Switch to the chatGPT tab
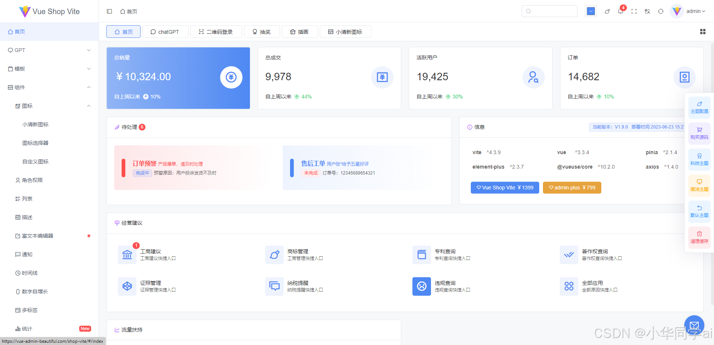Image resolution: width=714 pixels, height=345 pixels. 165,32
